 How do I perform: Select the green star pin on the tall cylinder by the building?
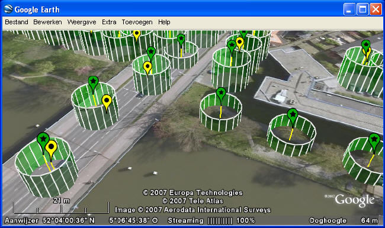(x=232, y=46)
